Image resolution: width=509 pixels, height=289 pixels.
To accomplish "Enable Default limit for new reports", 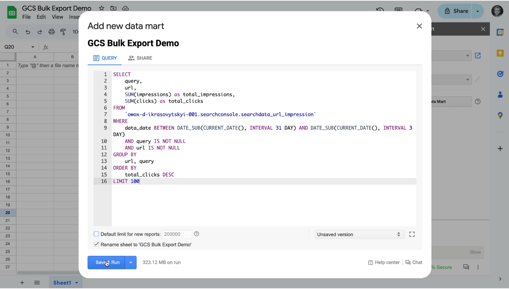I will click(x=96, y=234).
